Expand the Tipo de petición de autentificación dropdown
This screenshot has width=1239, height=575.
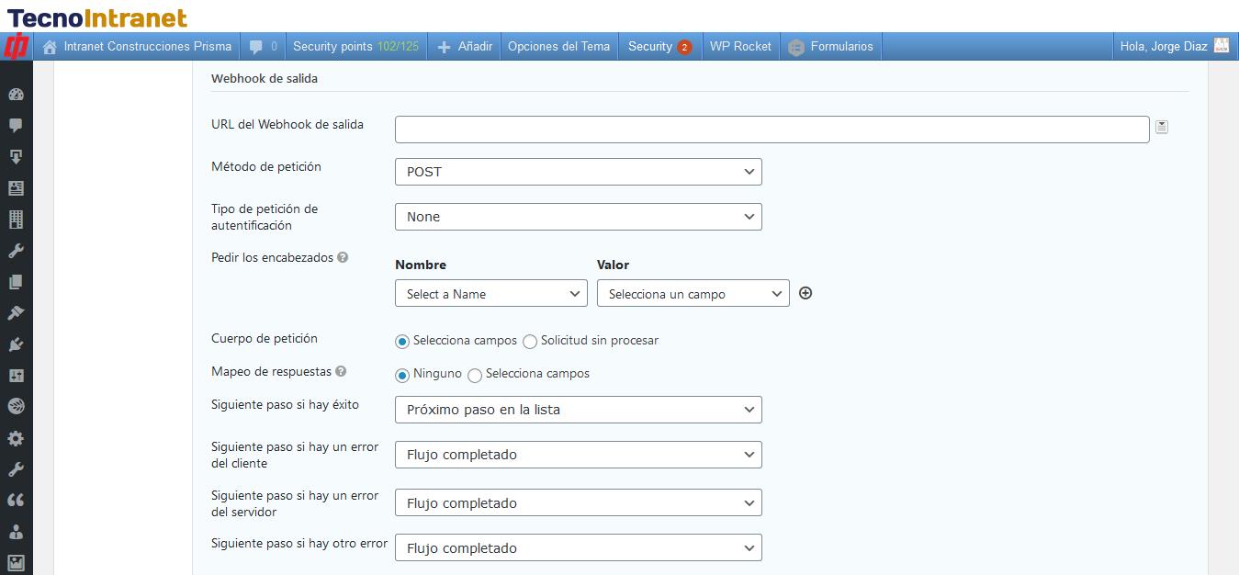(x=578, y=217)
